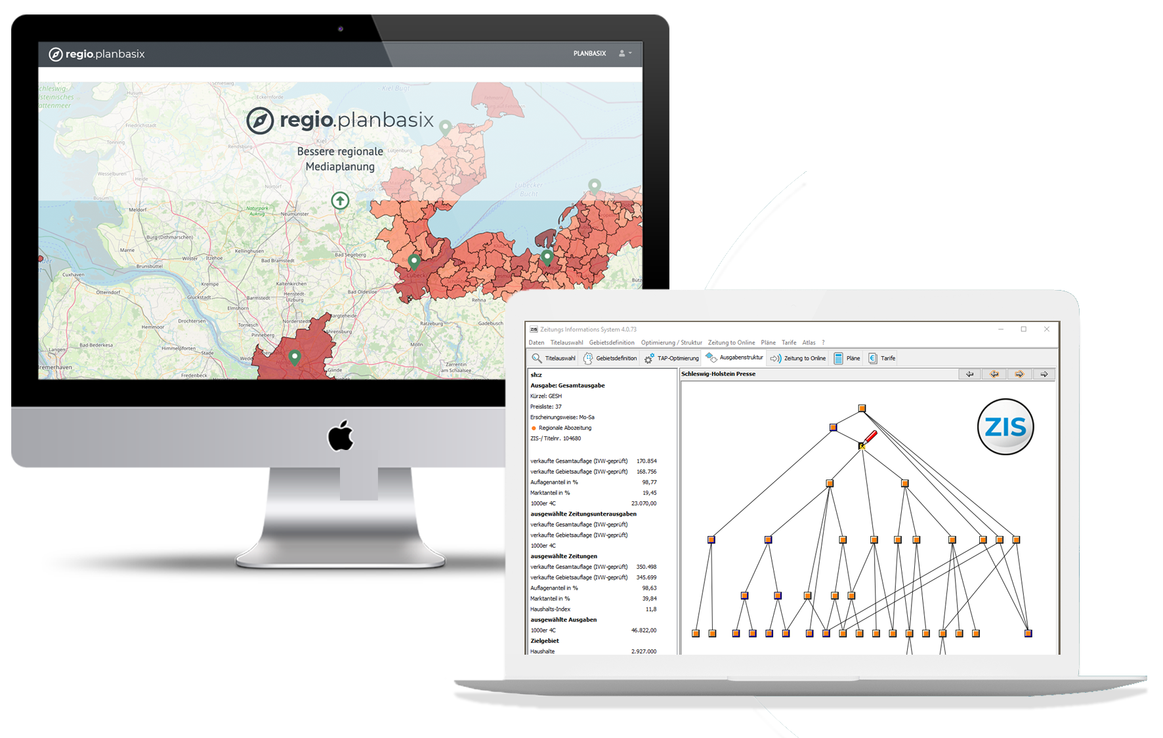
Task: Open Pläne calculator icon
Action: [838, 358]
